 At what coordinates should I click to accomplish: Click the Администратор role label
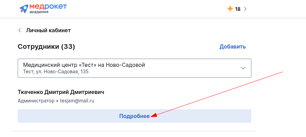click(36, 101)
